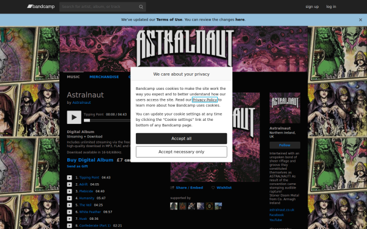Click the Follow button

285,145
